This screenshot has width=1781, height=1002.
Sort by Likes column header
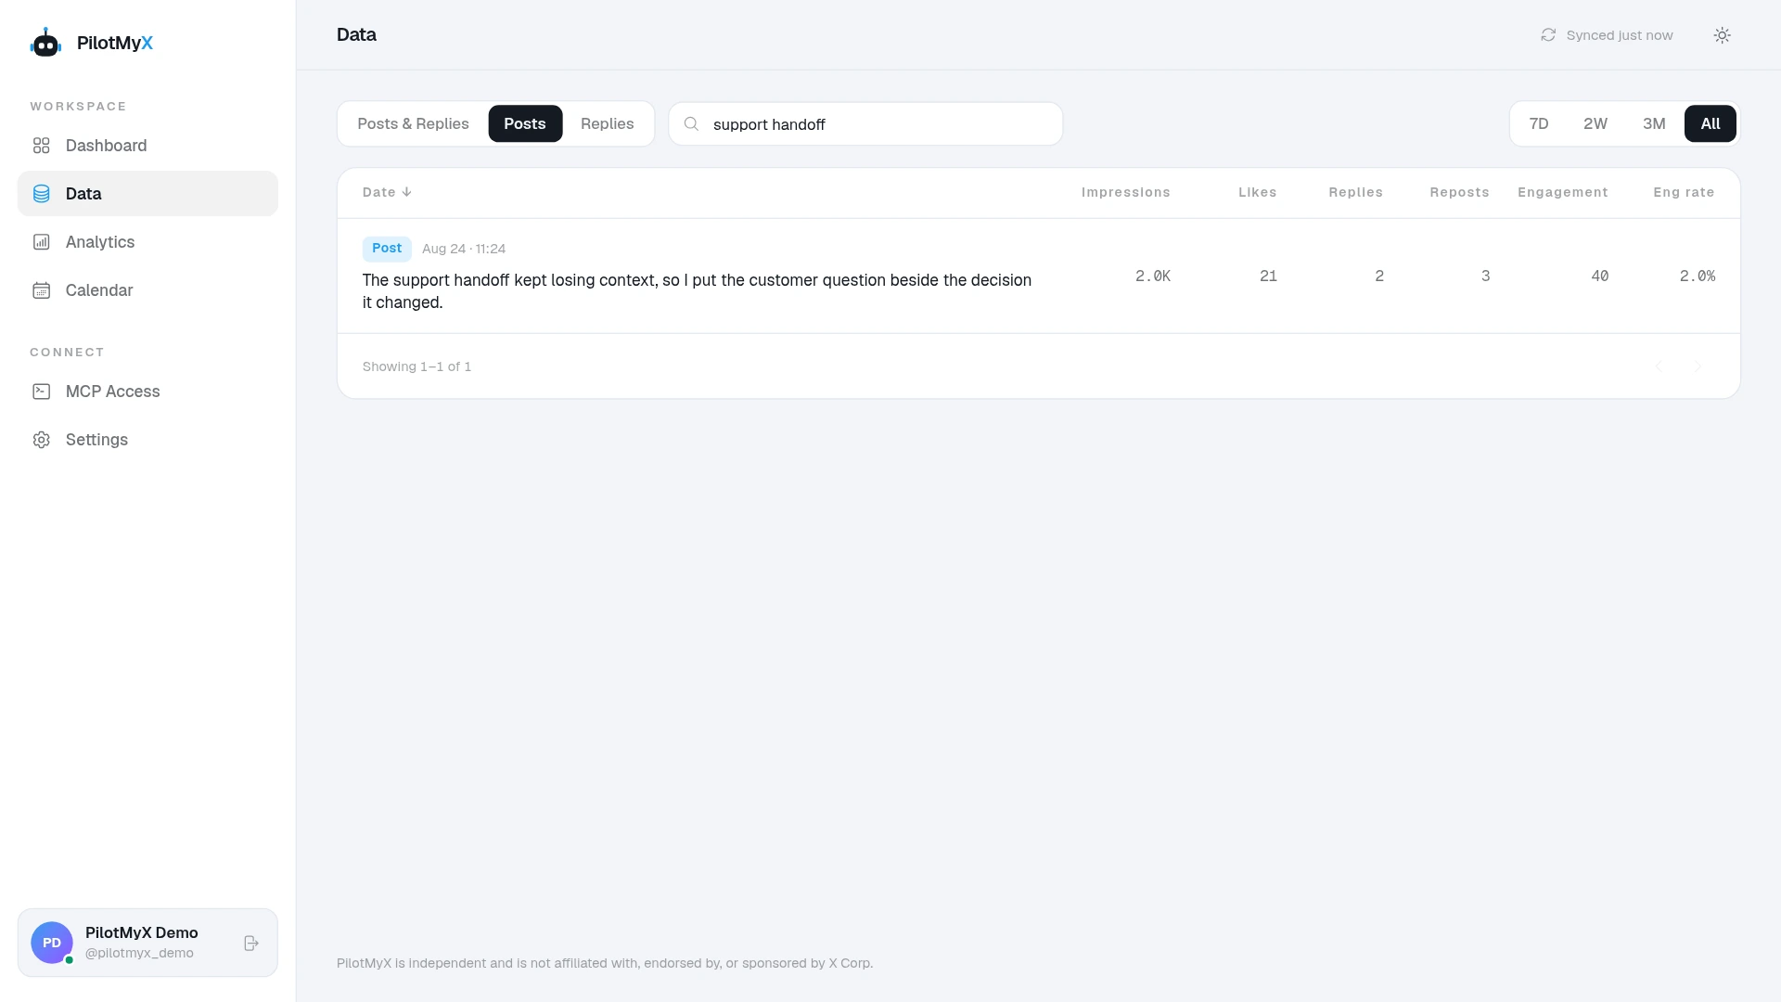tap(1257, 192)
